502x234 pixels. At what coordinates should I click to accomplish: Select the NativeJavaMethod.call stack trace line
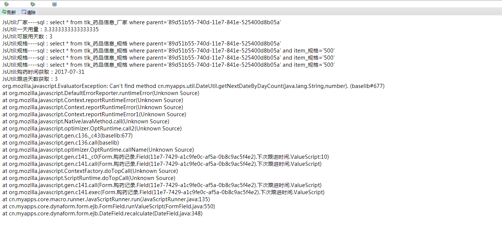pos(86,121)
